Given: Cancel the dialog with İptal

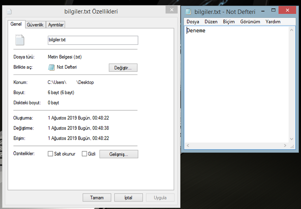Looking at the screenshot, I should (128, 198).
